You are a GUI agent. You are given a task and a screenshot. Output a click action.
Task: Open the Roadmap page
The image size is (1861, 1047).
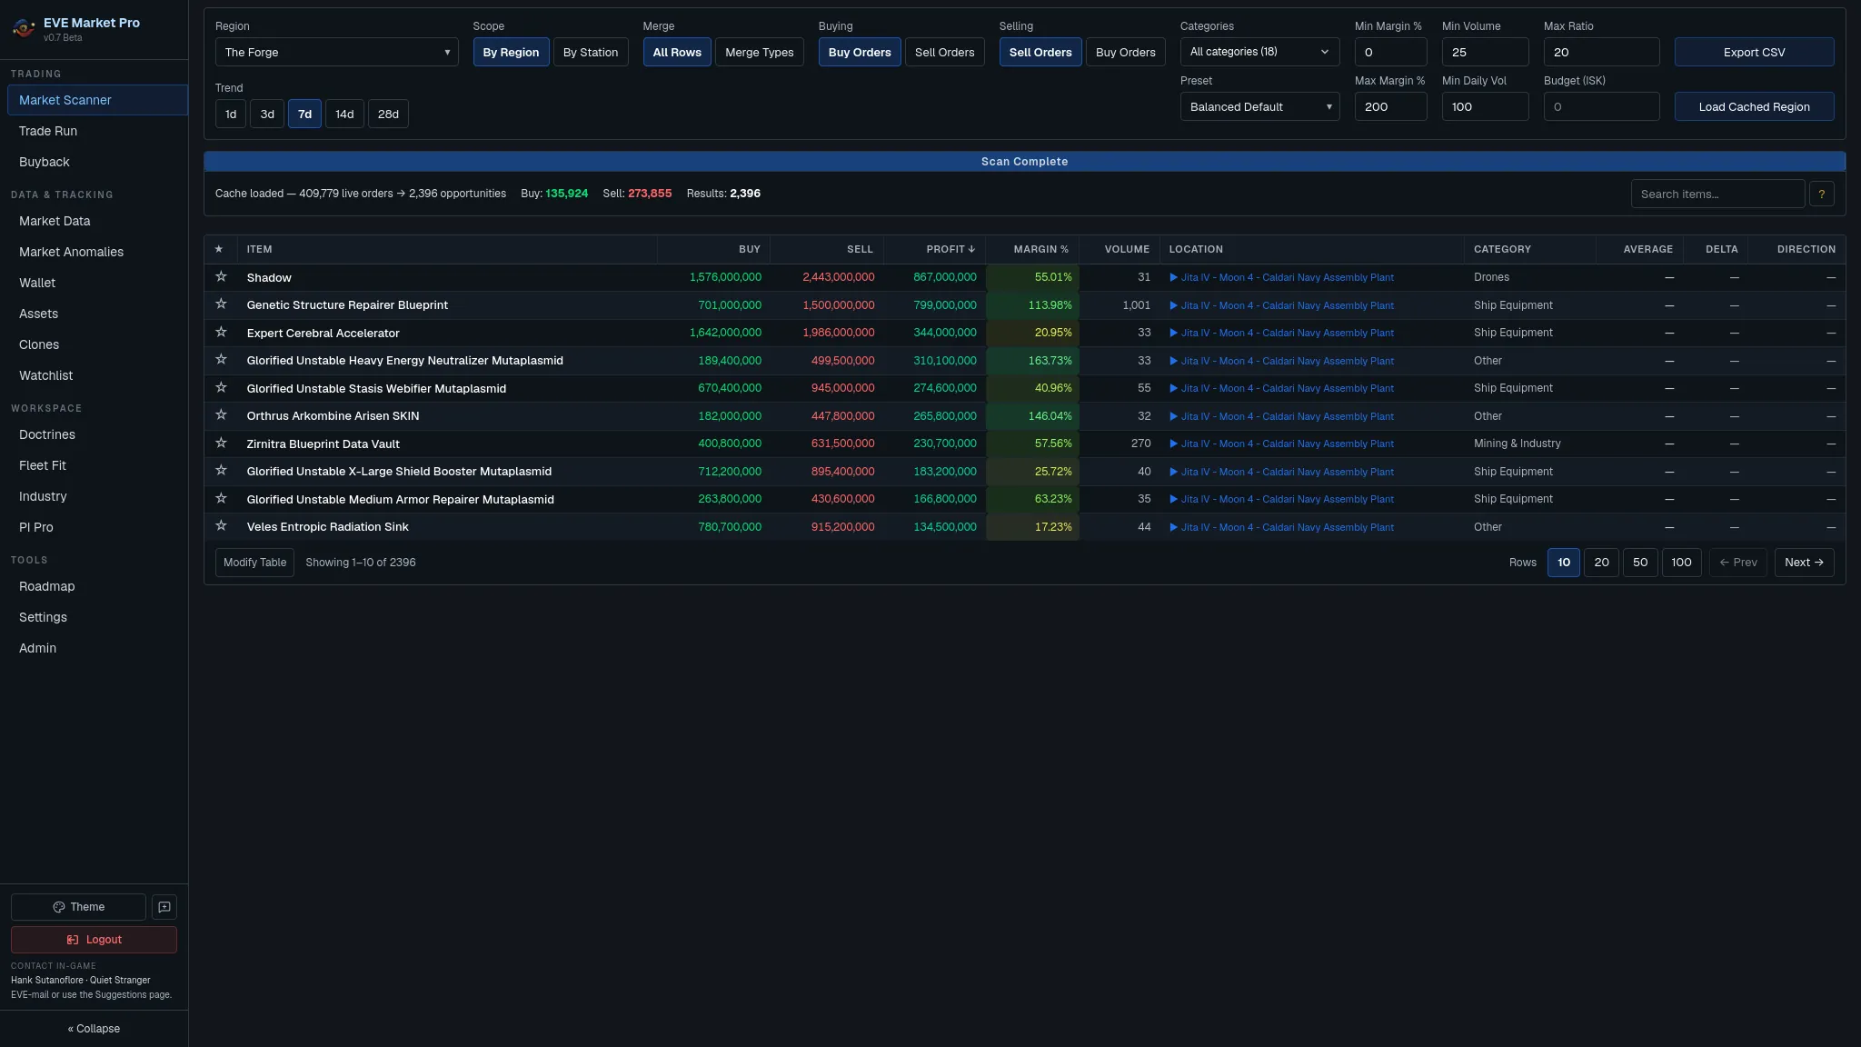(x=97, y=586)
